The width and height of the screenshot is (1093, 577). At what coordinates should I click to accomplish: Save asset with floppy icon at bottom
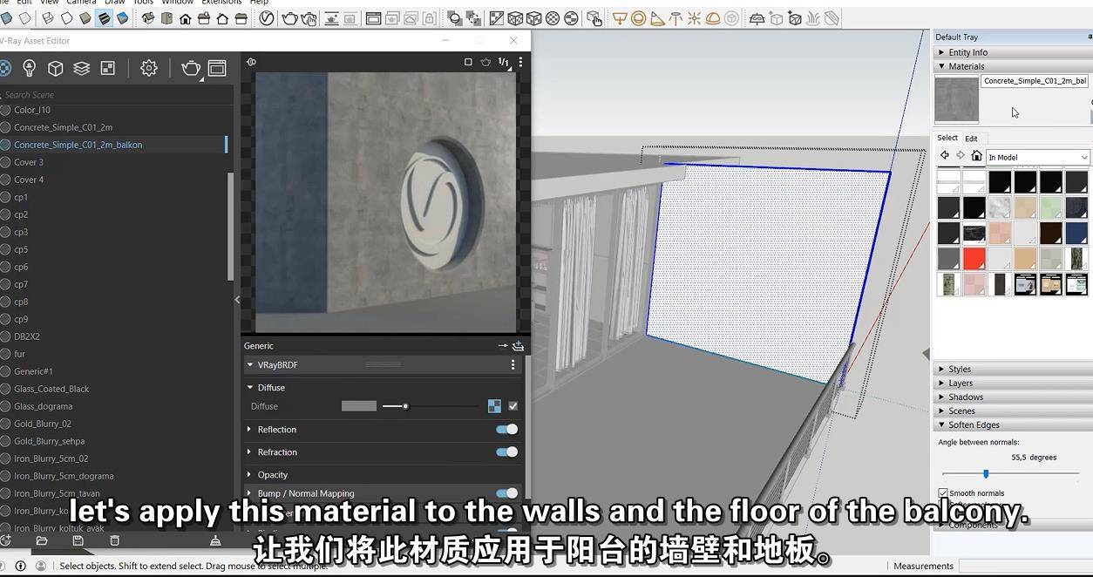[x=78, y=540]
